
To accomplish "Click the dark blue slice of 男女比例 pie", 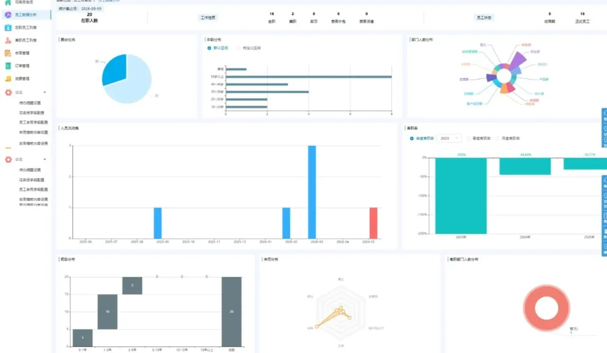I will tap(115, 69).
